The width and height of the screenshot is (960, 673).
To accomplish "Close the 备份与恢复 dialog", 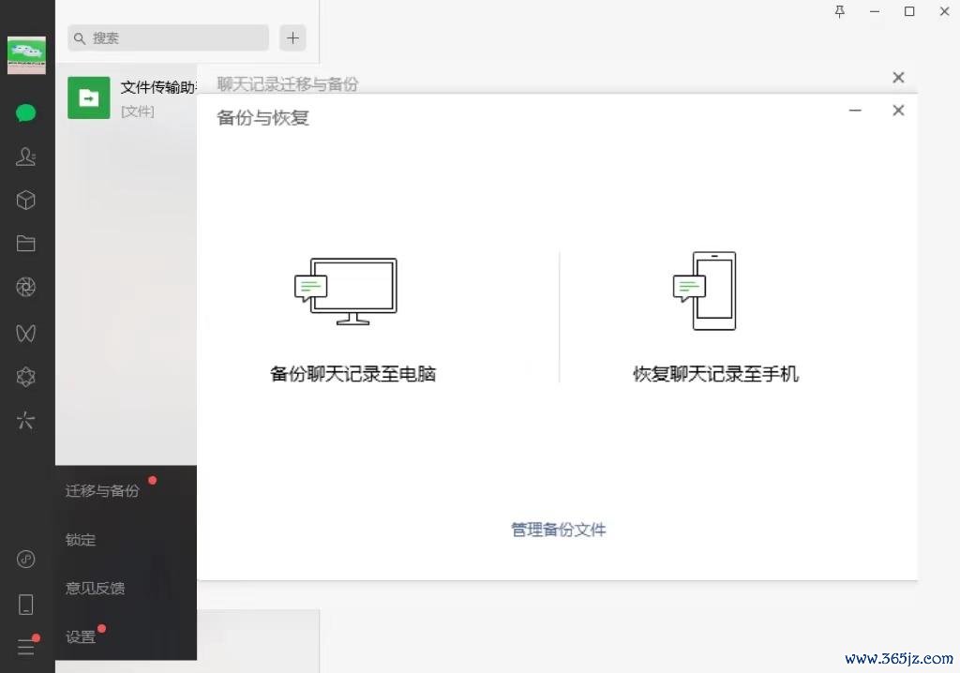I will click(x=898, y=111).
